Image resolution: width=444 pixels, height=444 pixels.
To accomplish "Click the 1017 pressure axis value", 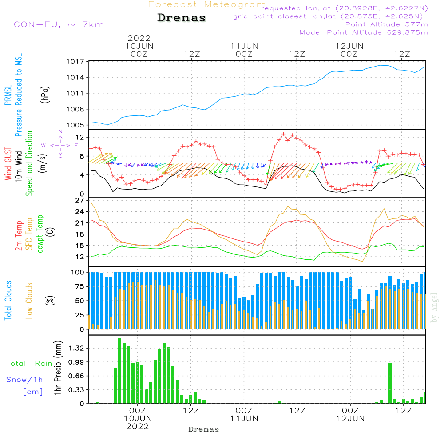I will click(x=75, y=62).
